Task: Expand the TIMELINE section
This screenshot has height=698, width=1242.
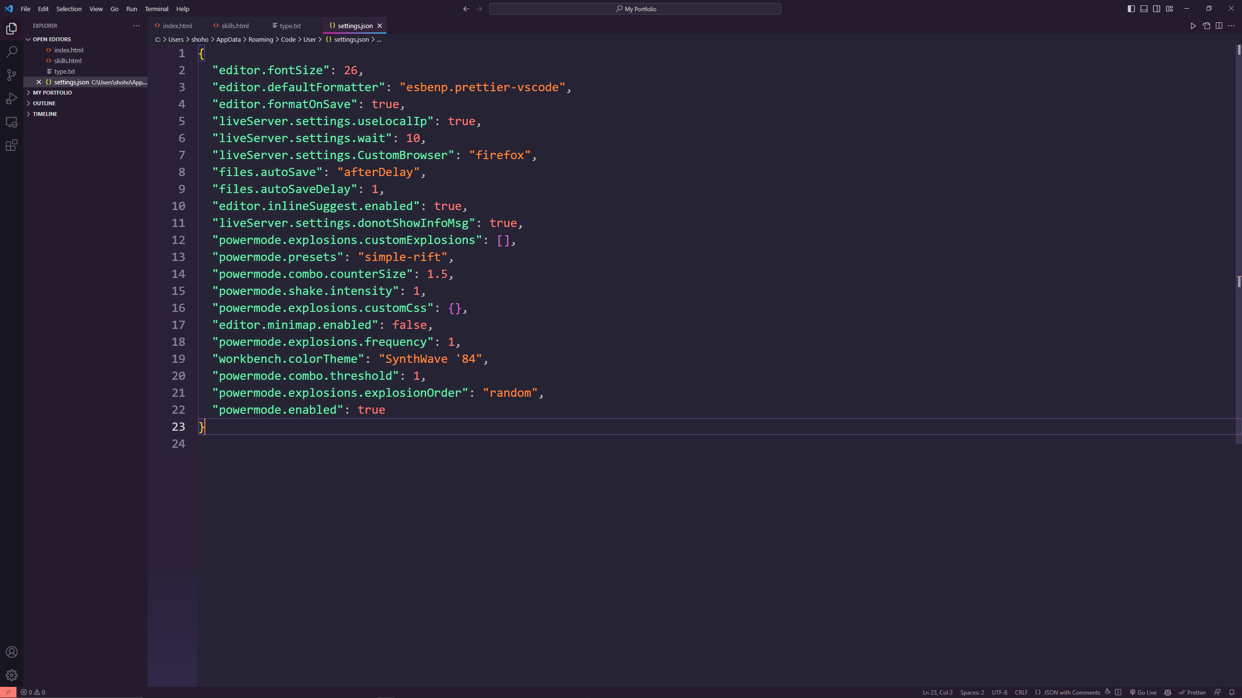Action: pyautogui.click(x=29, y=114)
